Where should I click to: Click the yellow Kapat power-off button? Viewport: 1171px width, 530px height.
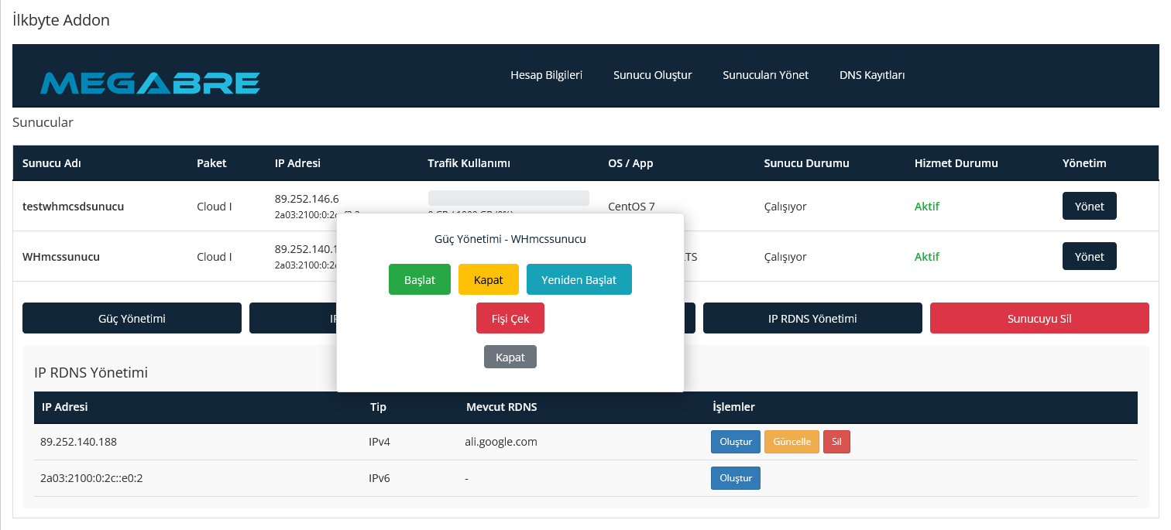tap(489, 280)
